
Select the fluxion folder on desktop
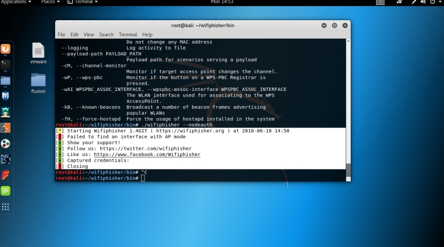point(38,83)
